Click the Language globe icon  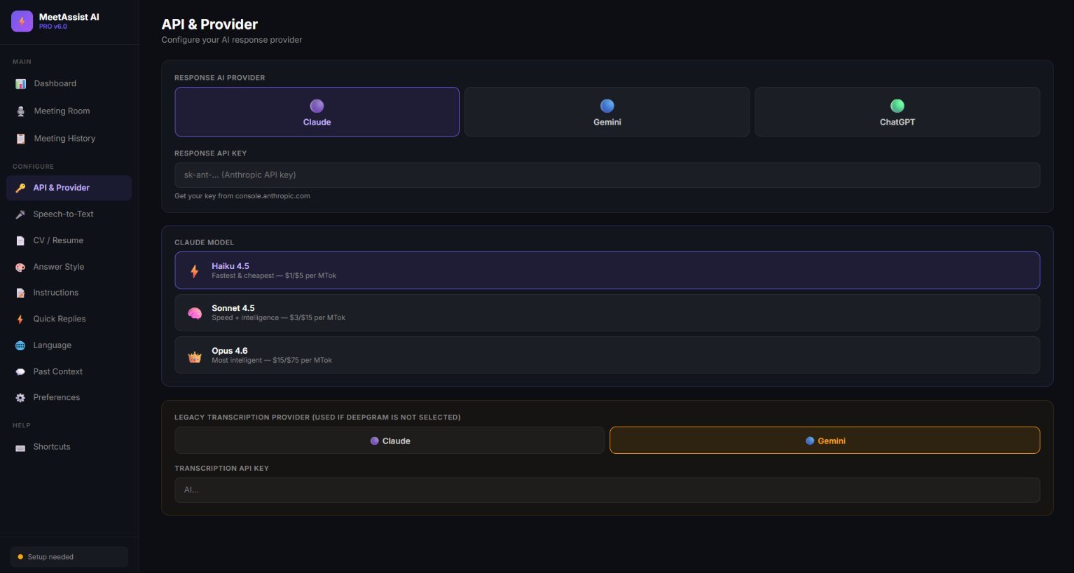tap(20, 345)
